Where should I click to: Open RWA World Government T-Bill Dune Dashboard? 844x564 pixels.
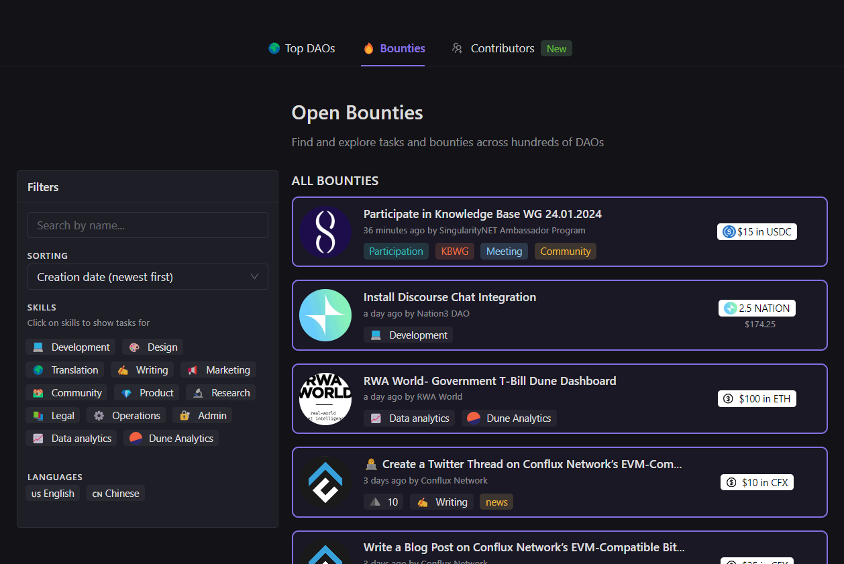click(x=490, y=381)
